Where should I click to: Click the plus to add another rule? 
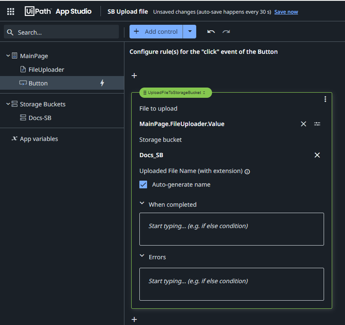[134, 319]
